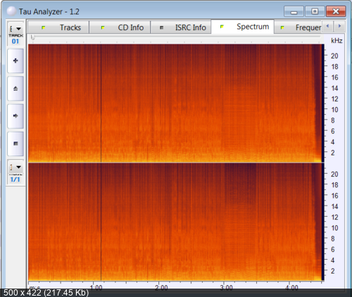
Task: Switch to the CD Info tab
Action: 120,27
